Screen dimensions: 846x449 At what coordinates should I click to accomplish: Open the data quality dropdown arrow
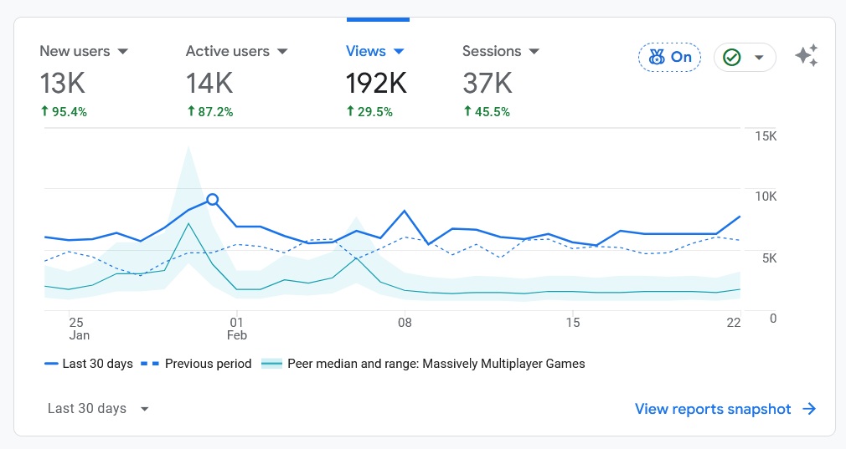(759, 58)
